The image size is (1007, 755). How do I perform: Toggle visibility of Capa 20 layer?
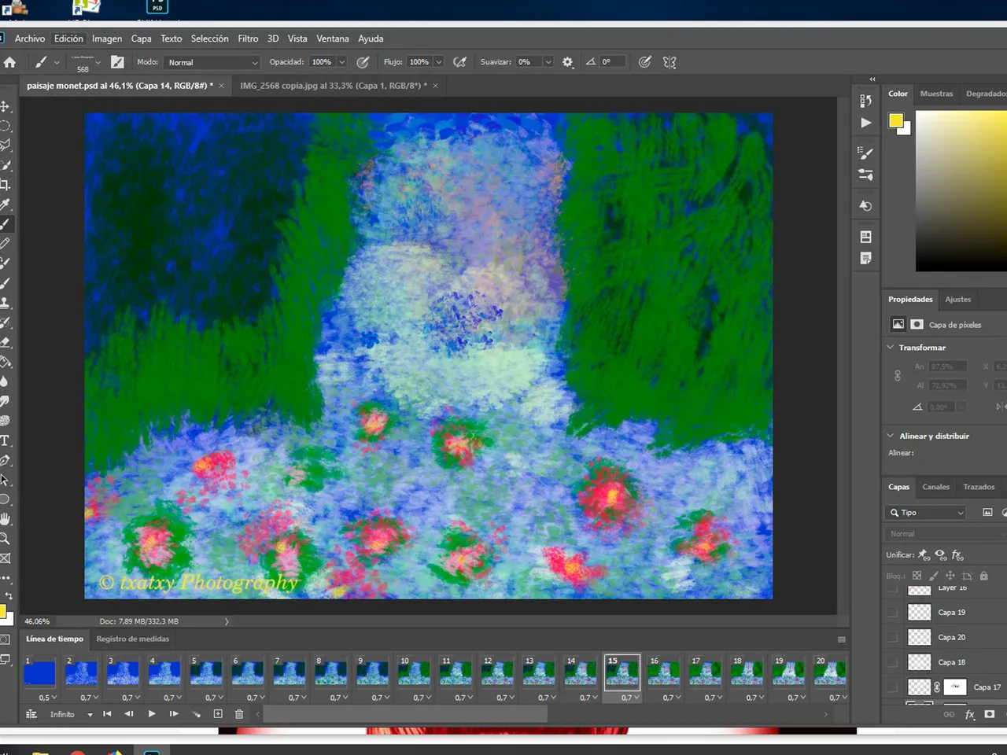[892, 637]
